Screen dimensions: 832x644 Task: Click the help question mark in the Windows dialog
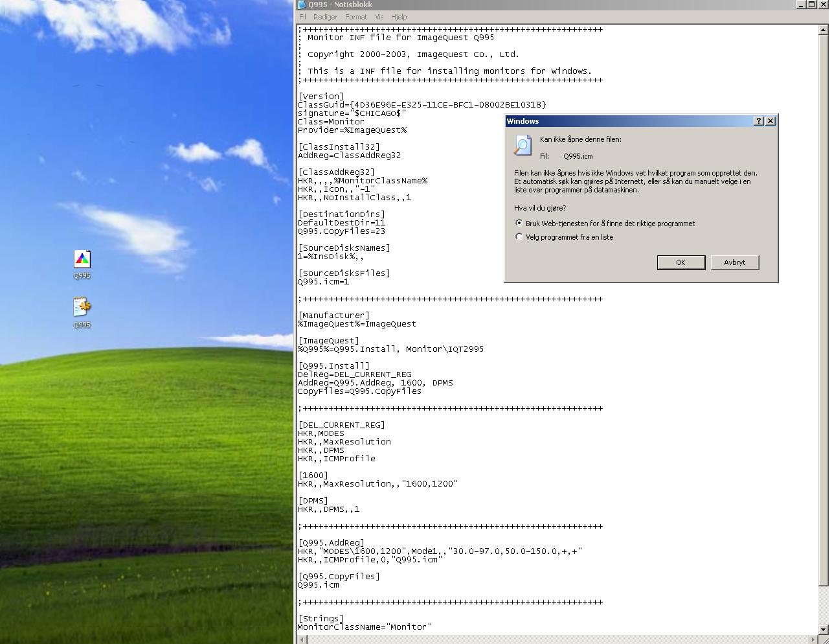tap(759, 121)
